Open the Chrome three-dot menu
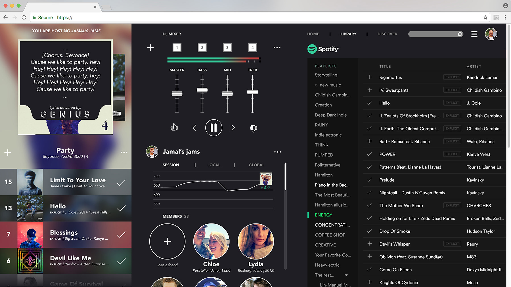This screenshot has width=511, height=287. (505, 18)
